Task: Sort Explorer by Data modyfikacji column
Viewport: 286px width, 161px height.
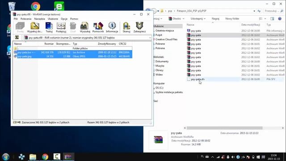Action: [250, 25]
